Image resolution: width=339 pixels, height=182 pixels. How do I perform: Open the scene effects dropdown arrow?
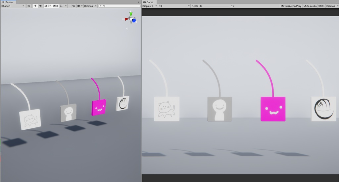[x=50, y=6]
